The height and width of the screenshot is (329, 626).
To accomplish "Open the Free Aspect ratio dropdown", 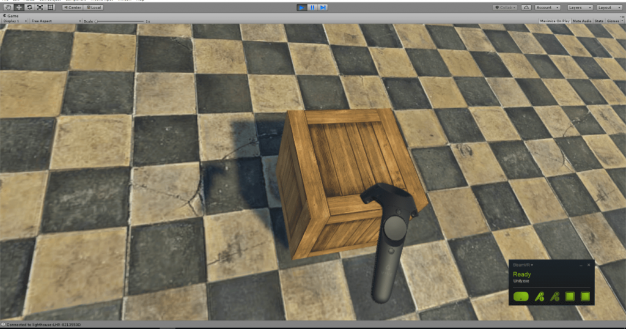I will coord(56,21).
